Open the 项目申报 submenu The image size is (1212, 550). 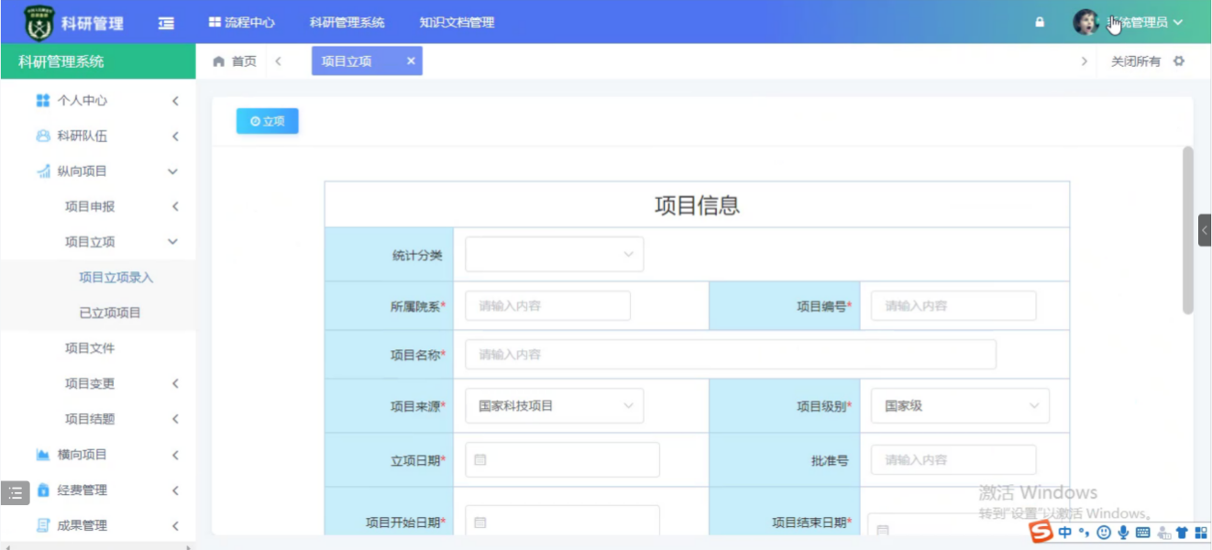(x=90, y=206)
